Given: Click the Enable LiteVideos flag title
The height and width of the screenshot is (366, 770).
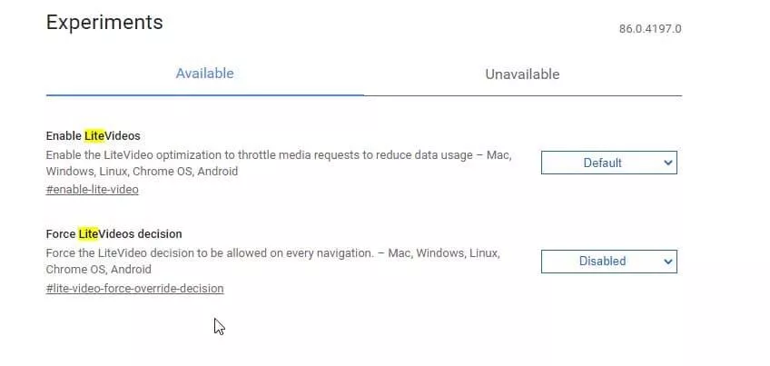Looking at the screenshot, I should point(94,136).
